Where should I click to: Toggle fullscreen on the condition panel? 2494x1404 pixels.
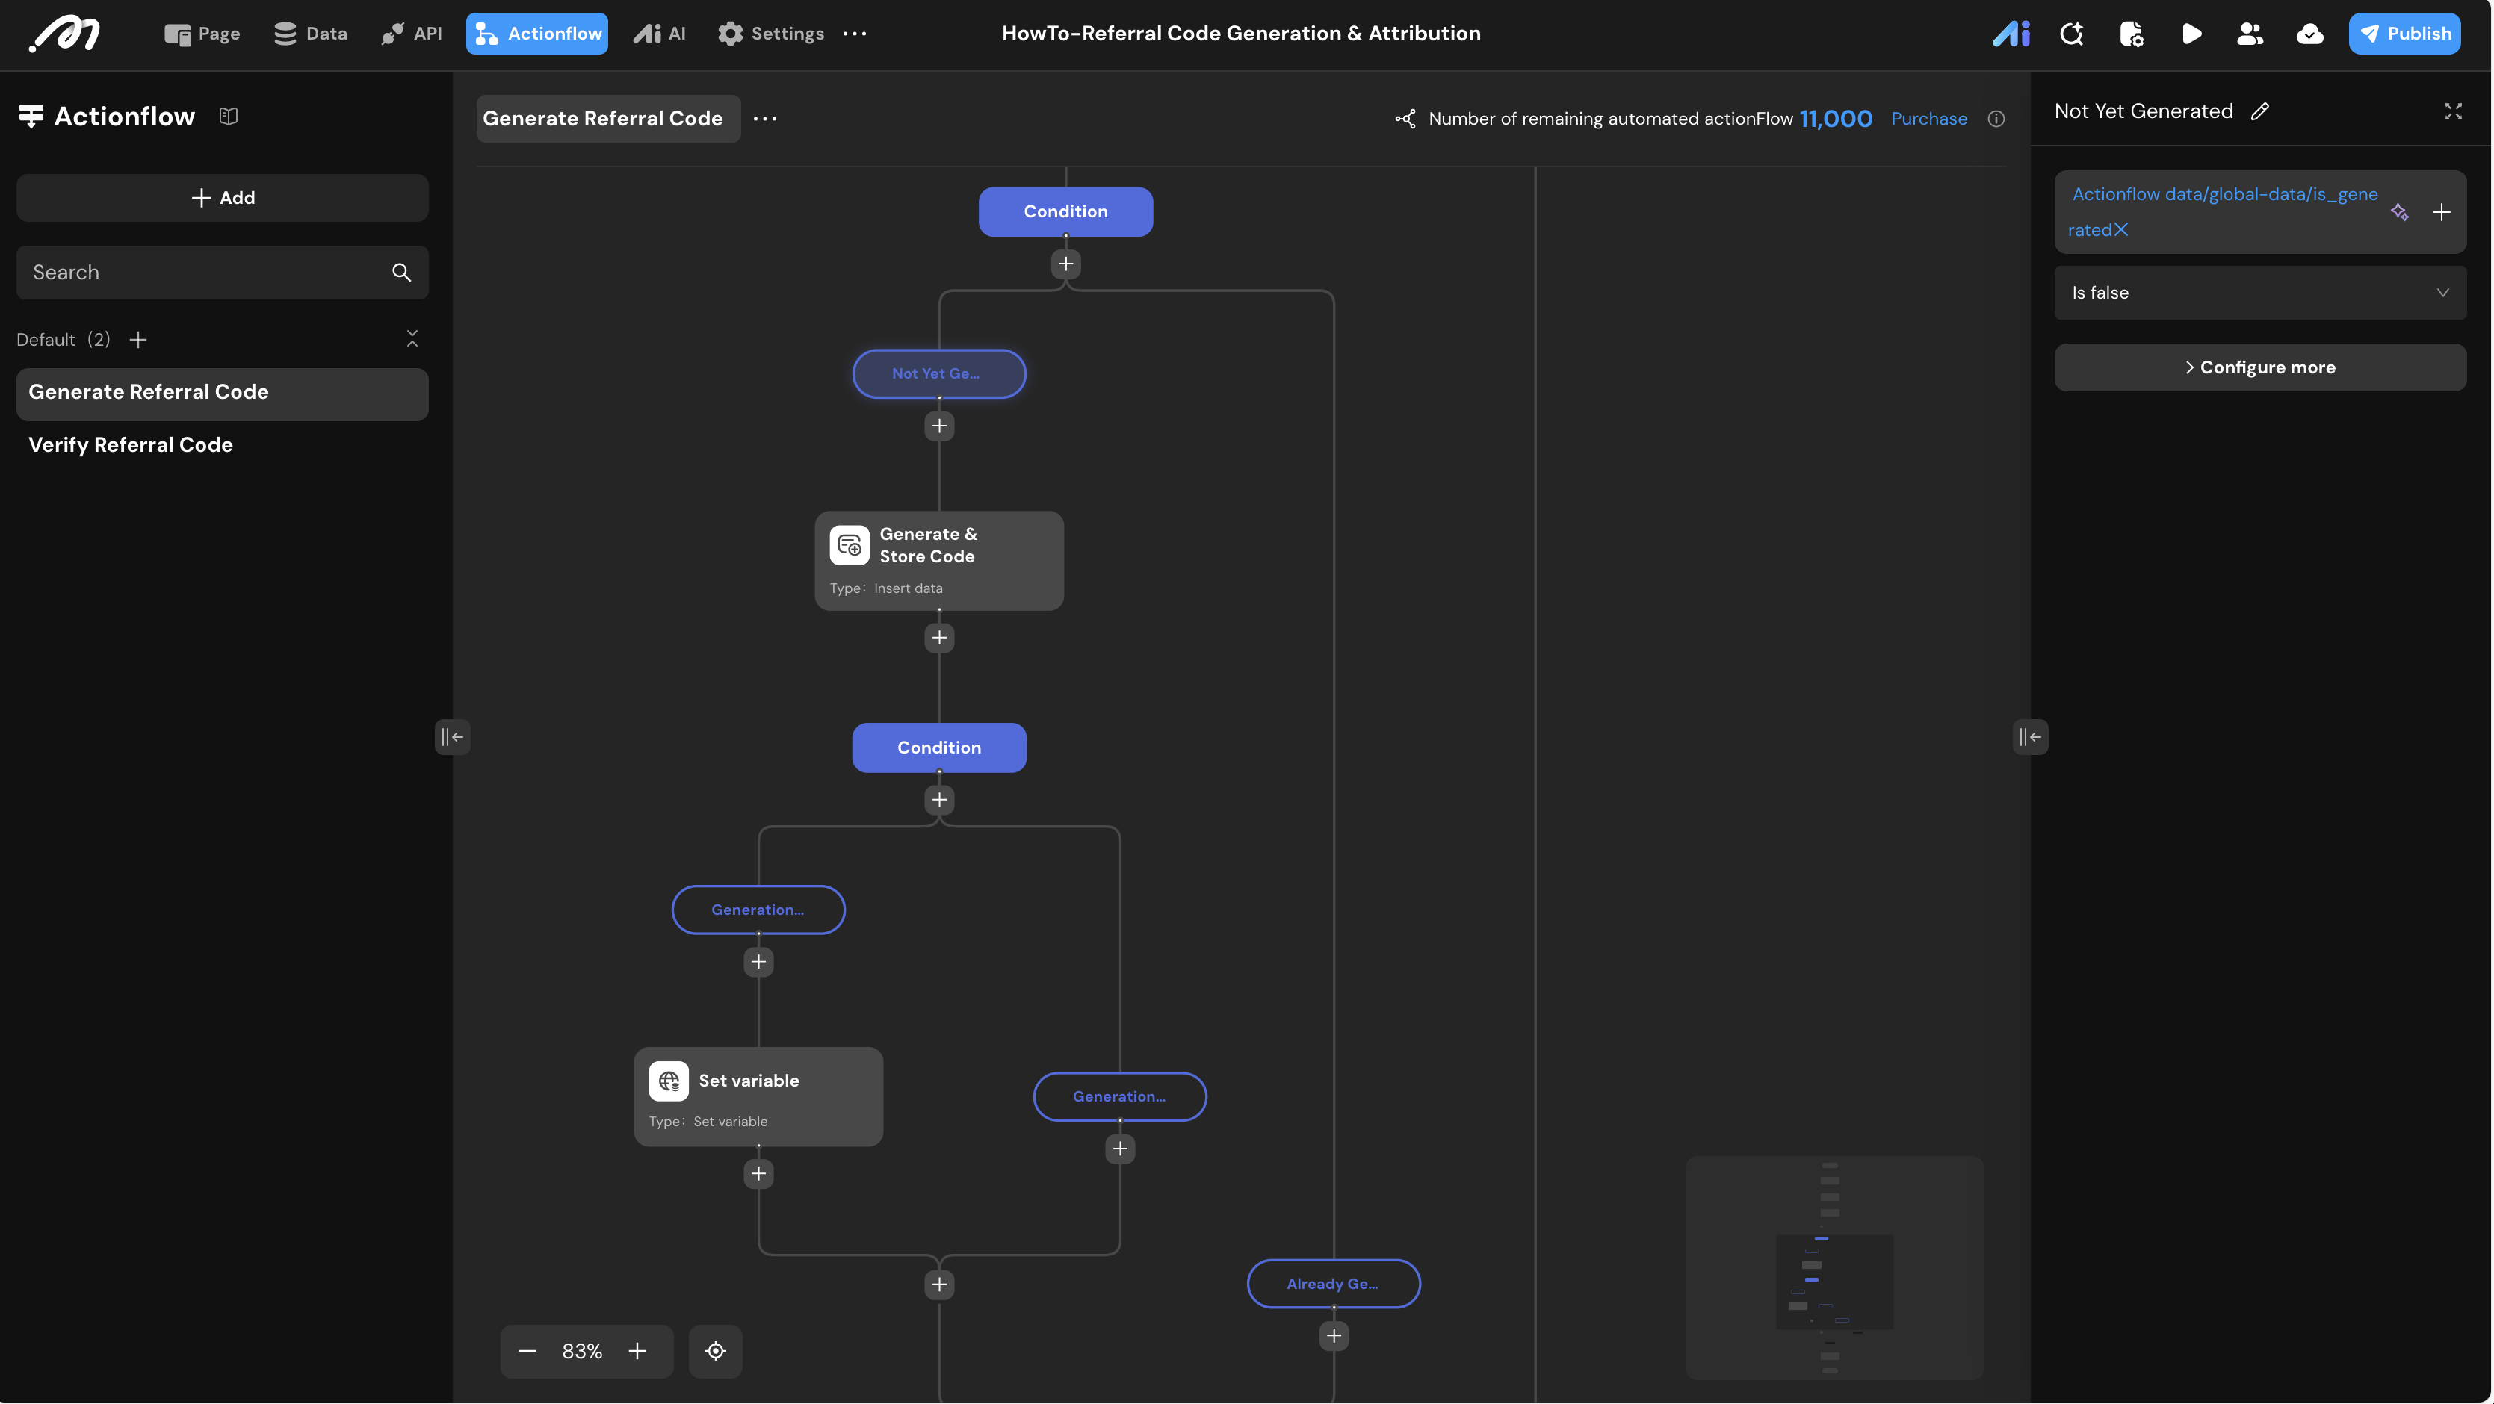point(2454,111)
